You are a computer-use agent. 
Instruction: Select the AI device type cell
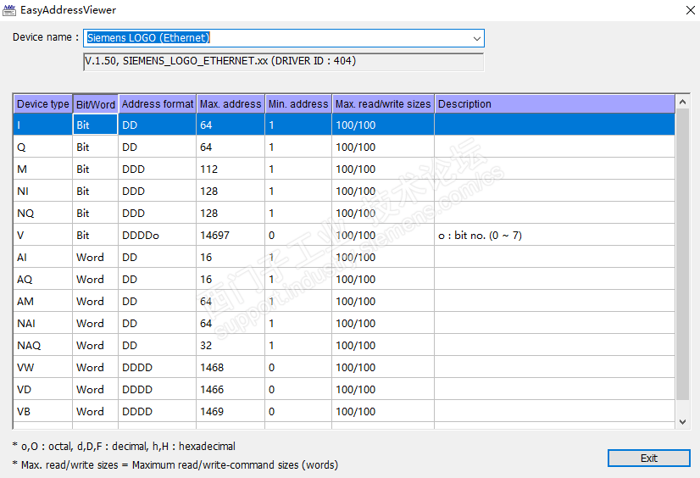point(43,257)
